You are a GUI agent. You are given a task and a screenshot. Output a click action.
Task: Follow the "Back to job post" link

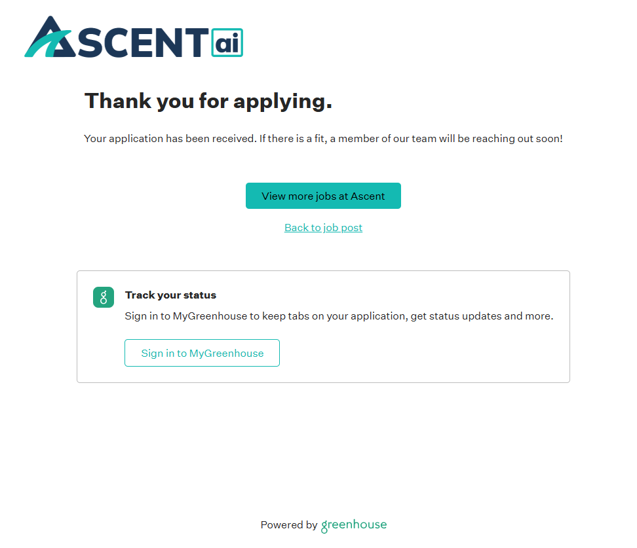pyautogui.click(x=323, y=227)
